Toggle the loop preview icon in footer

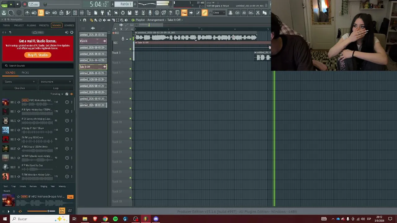pyautogui.click(x=20, y=212)
